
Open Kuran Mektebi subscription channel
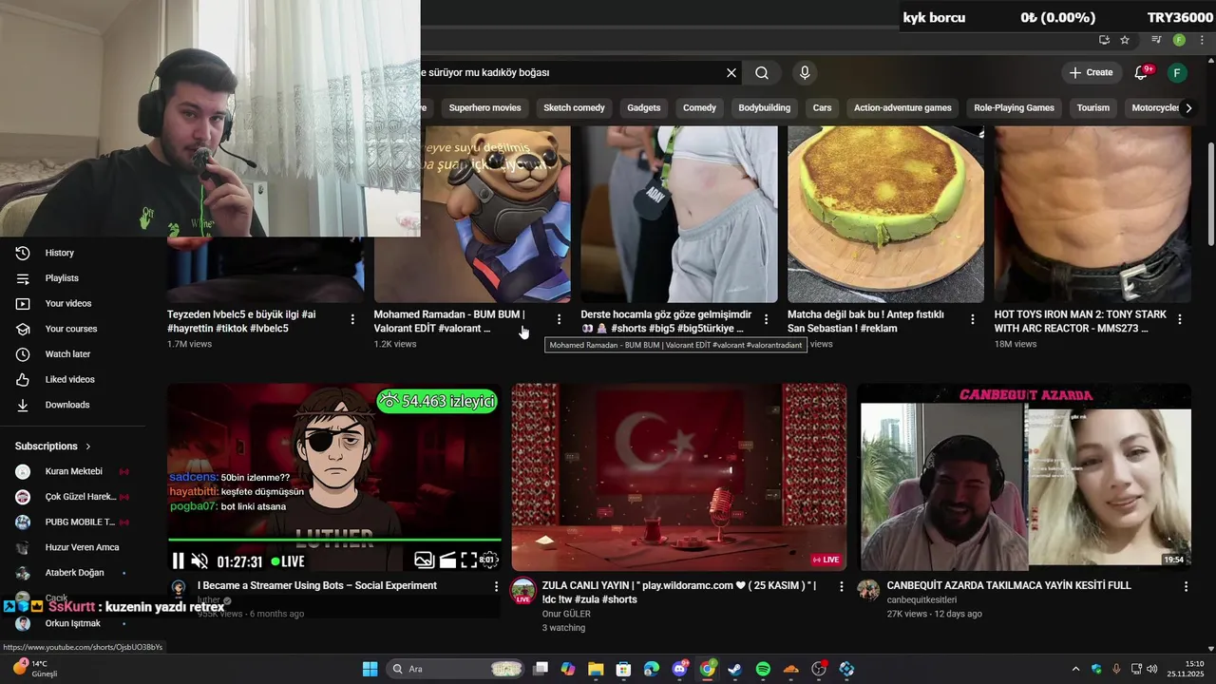click(74, 471)
